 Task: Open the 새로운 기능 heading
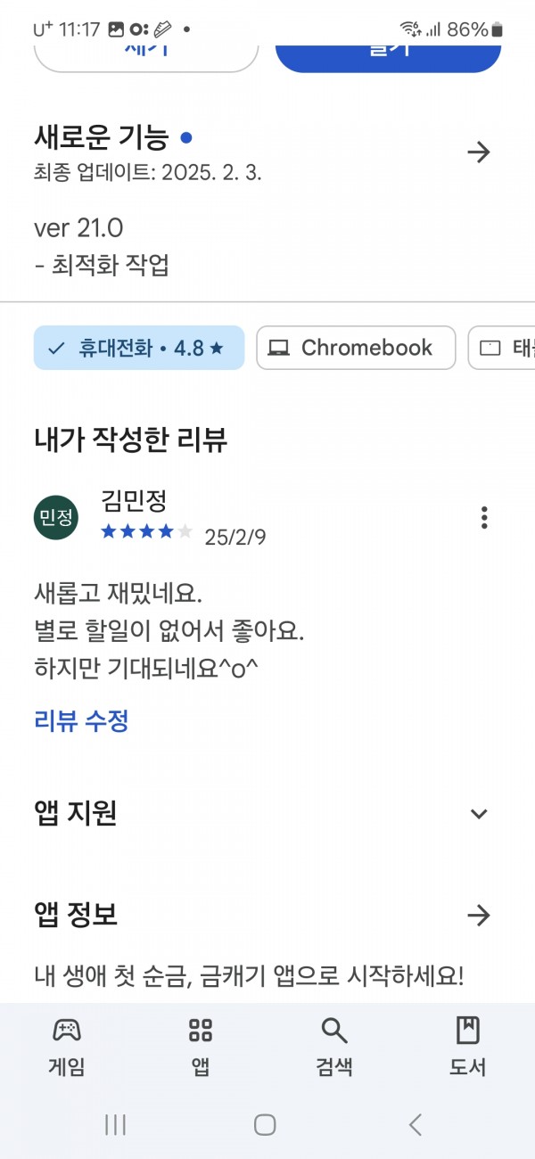[101, 137]
